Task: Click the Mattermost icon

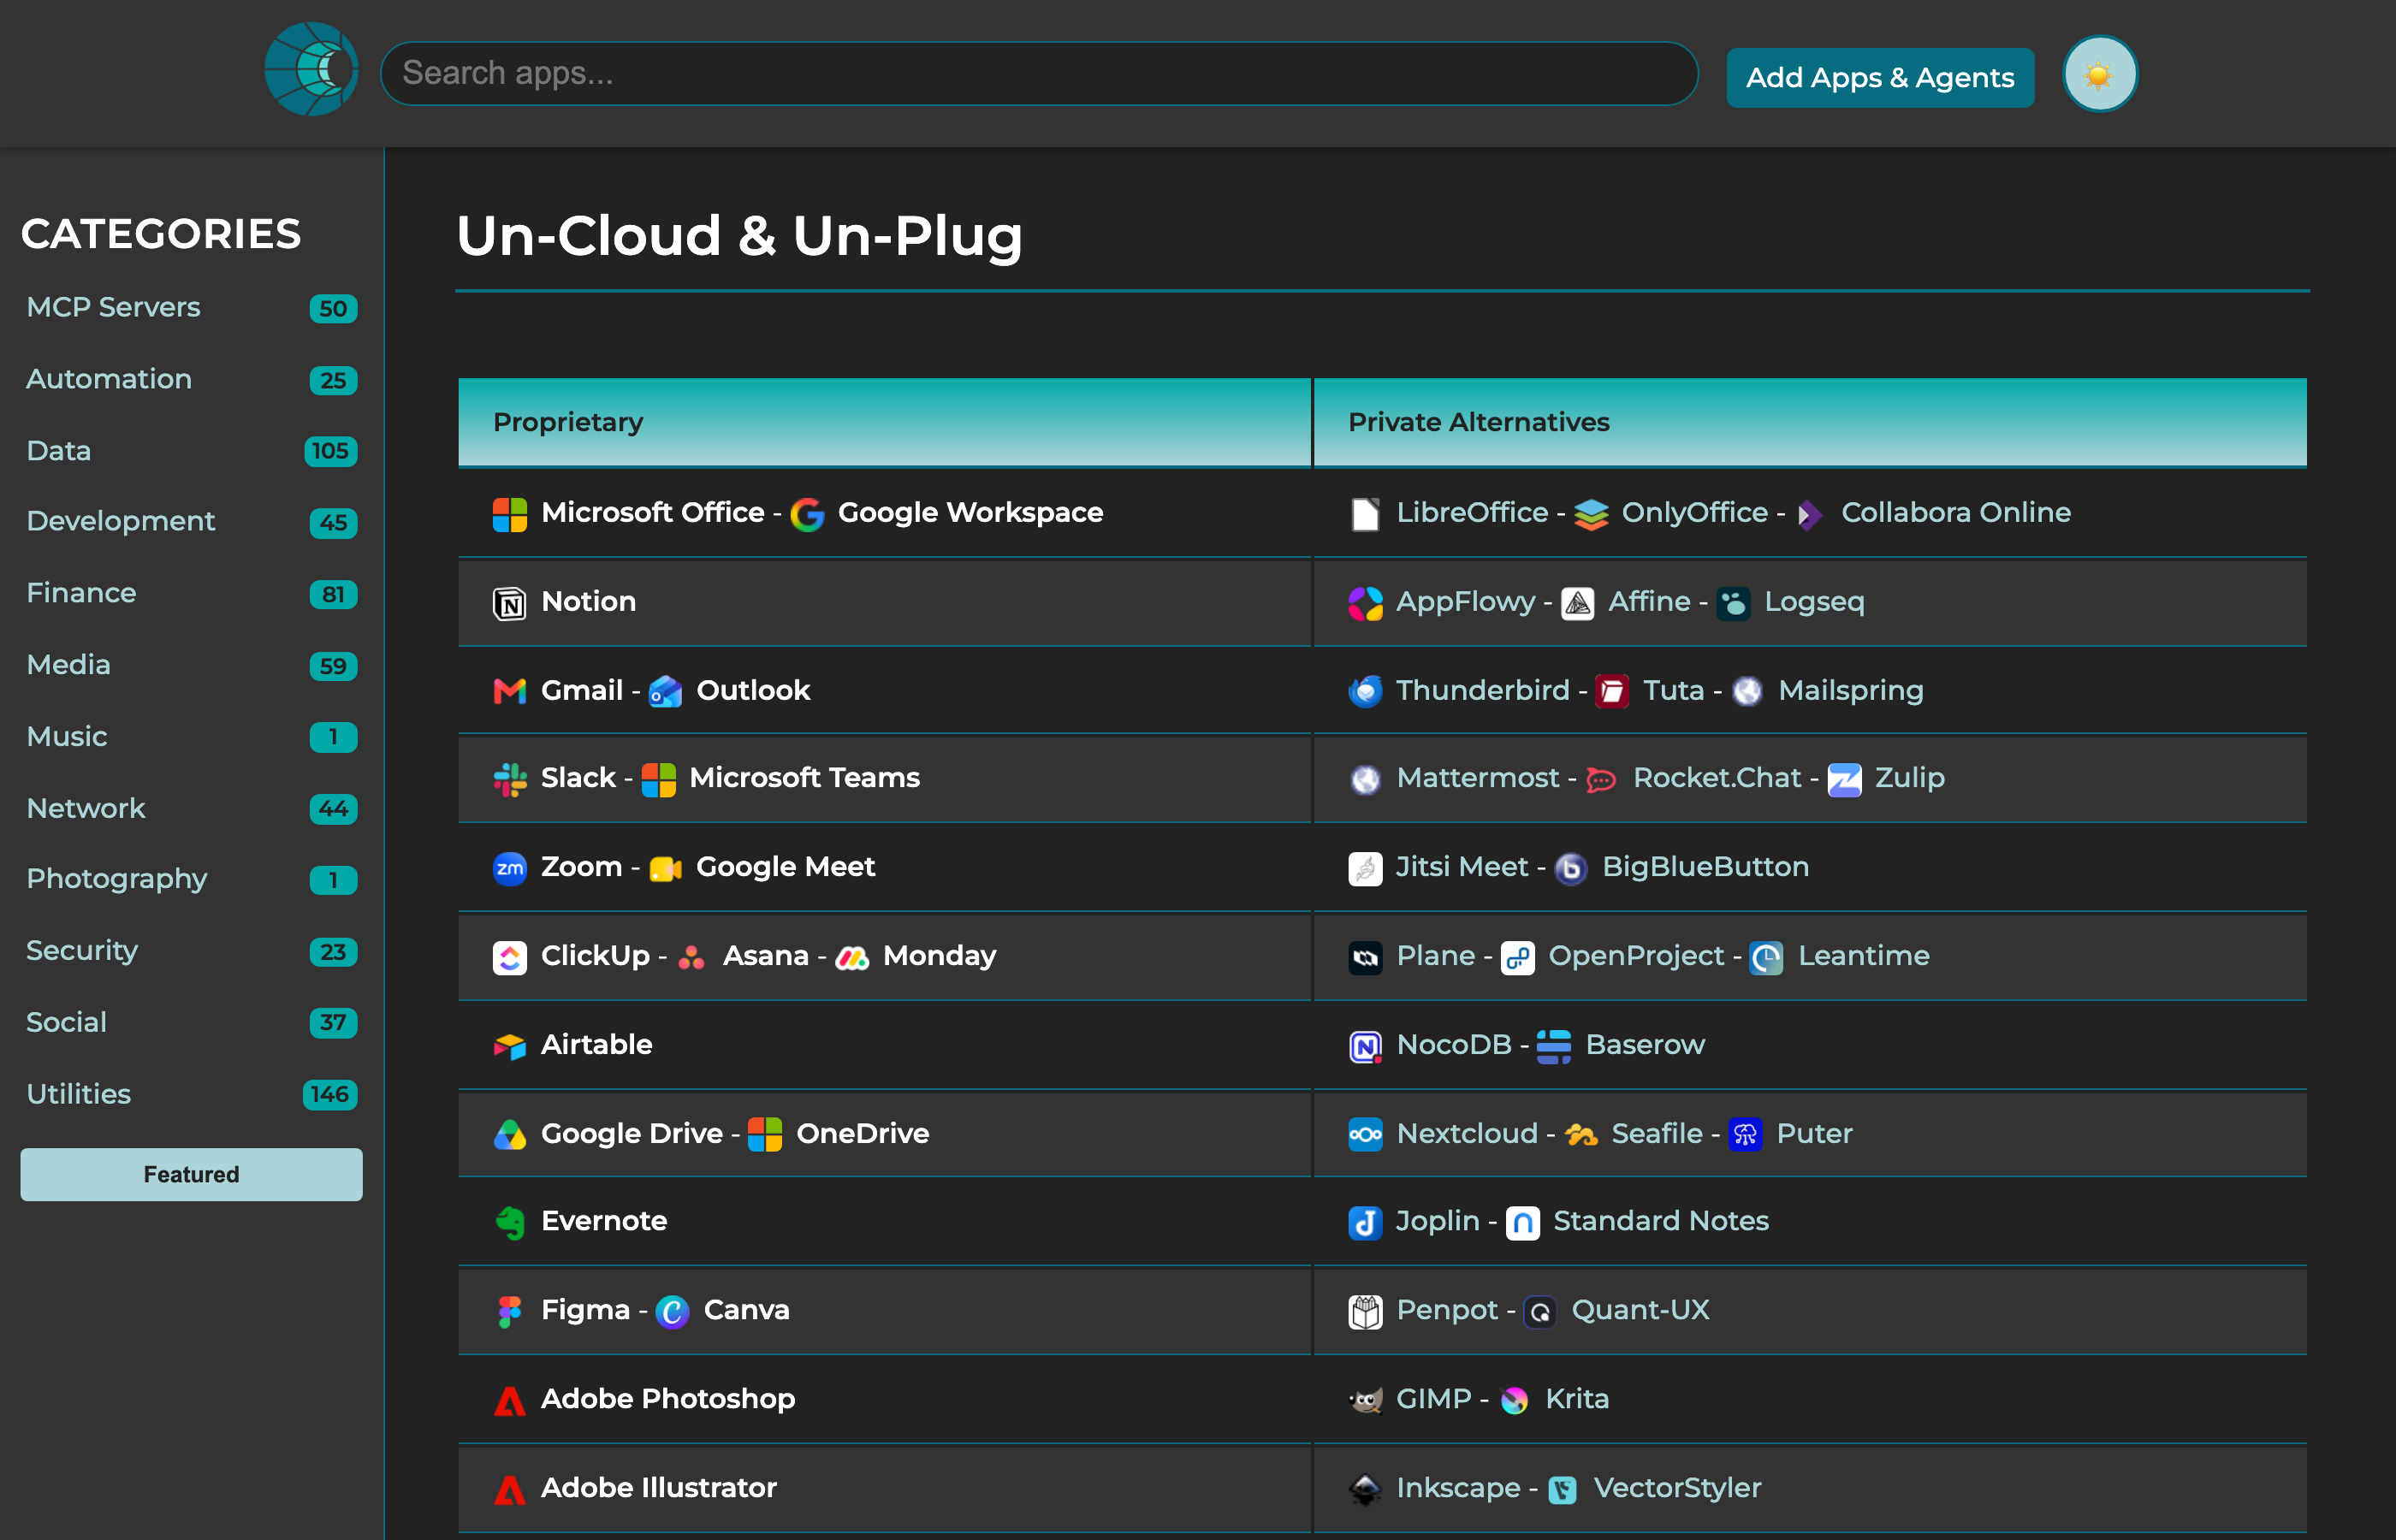Action: [1365, 779]
